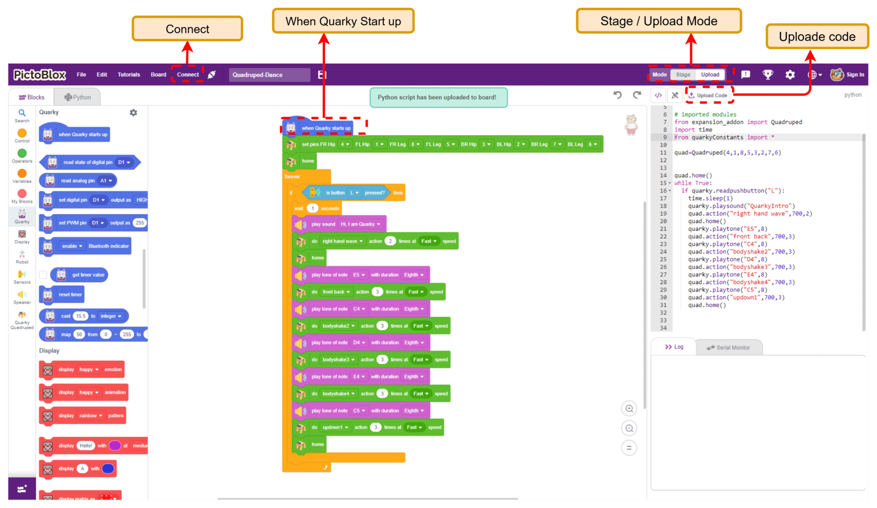Open the Search category in the palette

(22, 116)
